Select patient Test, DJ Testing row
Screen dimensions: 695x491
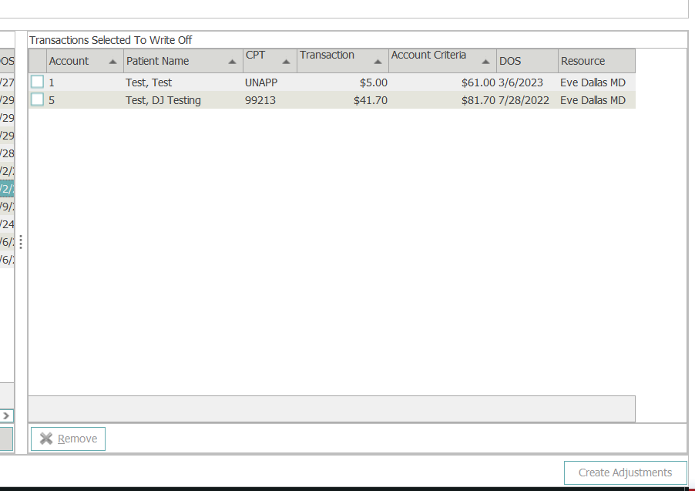pyautogui.click(x=163, y=100)
